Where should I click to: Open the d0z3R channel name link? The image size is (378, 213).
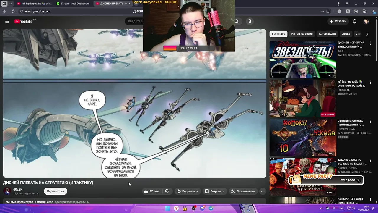(18, 189)
